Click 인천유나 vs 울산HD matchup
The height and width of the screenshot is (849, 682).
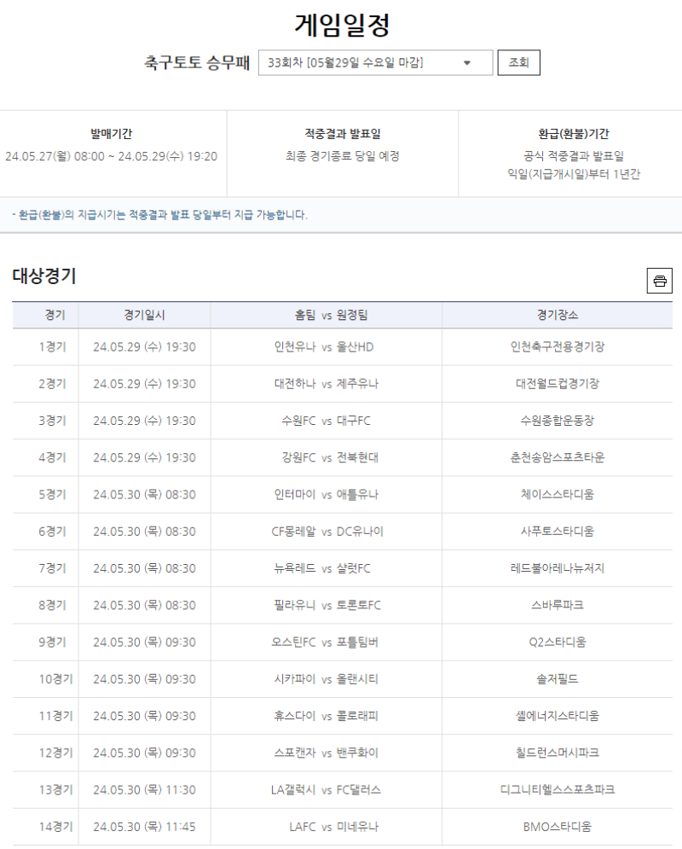coord(324,347)
